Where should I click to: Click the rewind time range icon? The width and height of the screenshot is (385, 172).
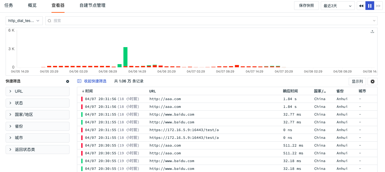[x=361, y=6]
